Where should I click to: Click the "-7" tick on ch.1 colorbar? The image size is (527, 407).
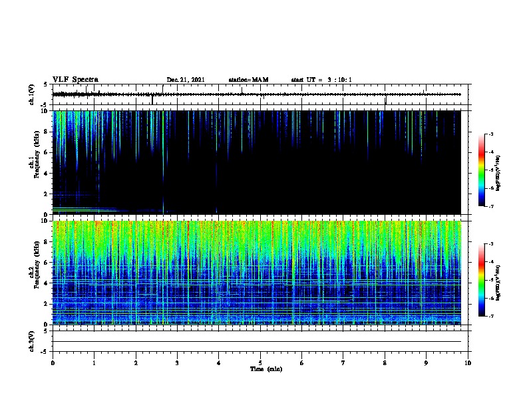click(x=491, y=206)
